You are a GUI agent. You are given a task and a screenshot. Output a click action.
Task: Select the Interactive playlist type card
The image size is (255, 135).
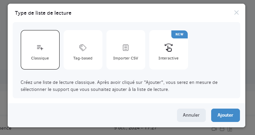click(169, 50)
